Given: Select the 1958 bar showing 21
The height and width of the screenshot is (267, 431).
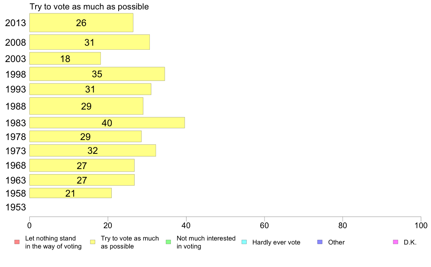Looking at the screenshot, I should click(x=71, y=193).
